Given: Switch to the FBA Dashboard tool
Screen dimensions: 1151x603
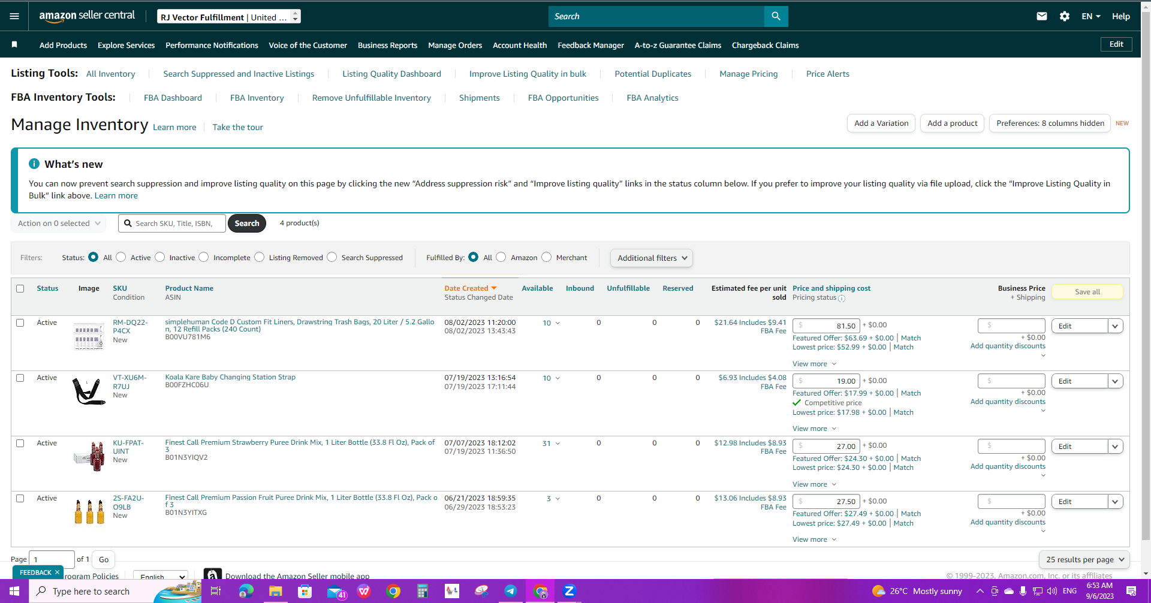Looking at the screenshot, I should [173, 98].
